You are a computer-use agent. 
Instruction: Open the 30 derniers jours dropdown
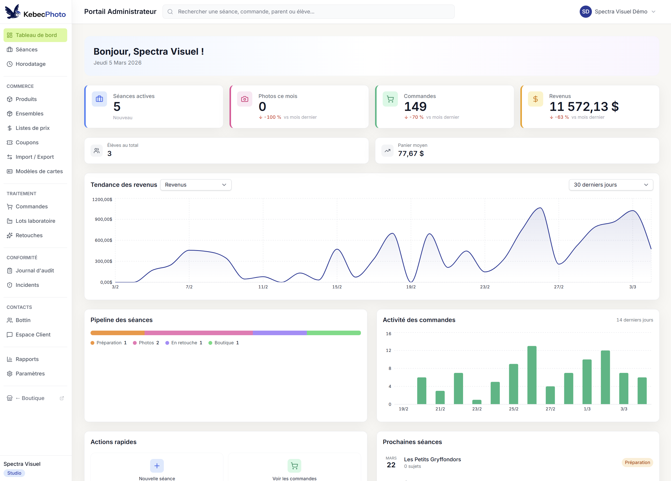(611, 185)
